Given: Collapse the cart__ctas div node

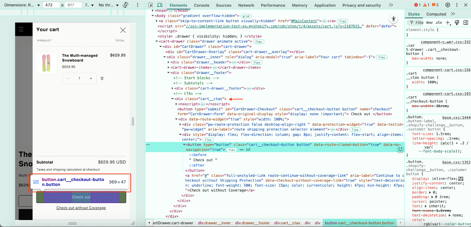Looking at the screenshot, I should click(173, 99).
